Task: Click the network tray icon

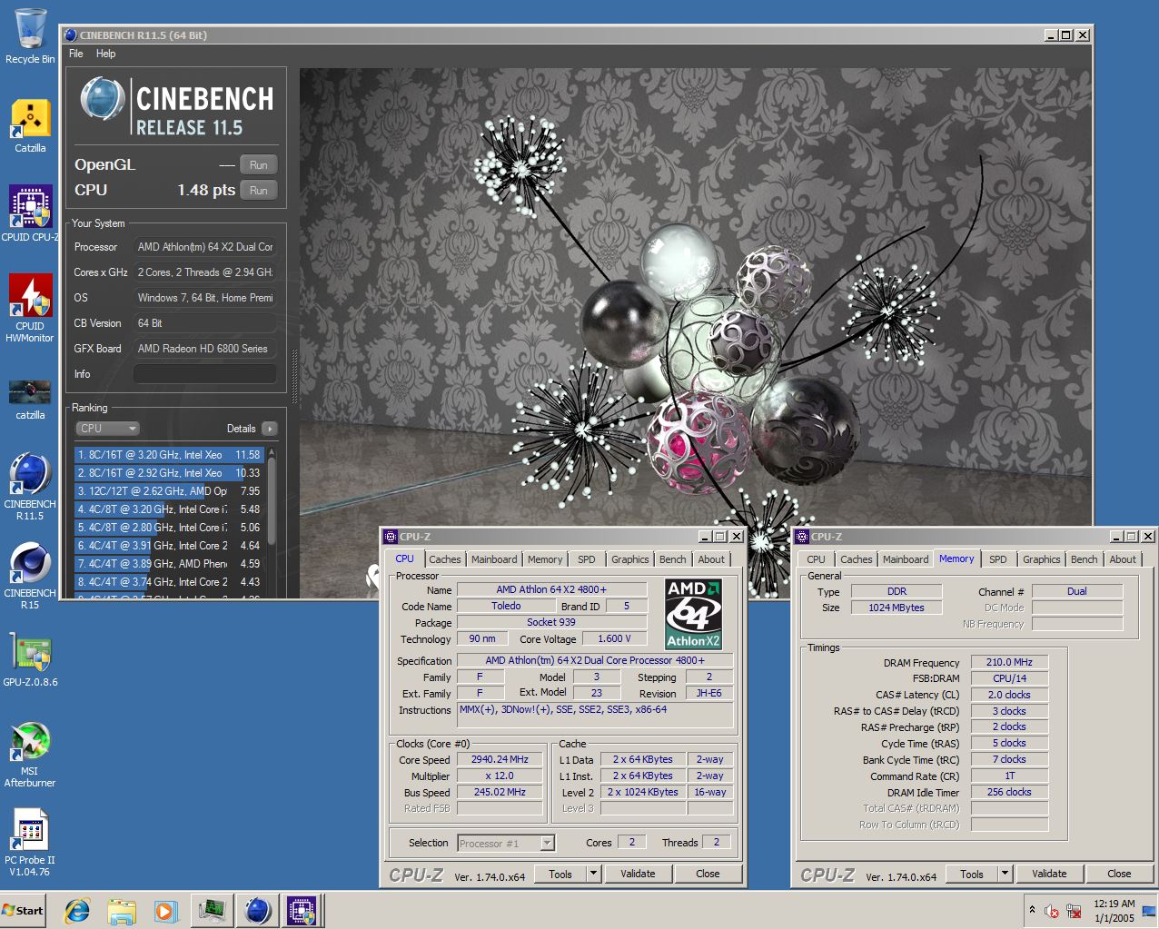Action: point(1074,911)
